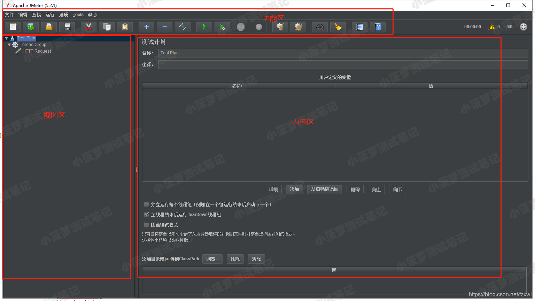Click the 详细 button
This screenshot has width=535, height=301.
click(273, 190)
